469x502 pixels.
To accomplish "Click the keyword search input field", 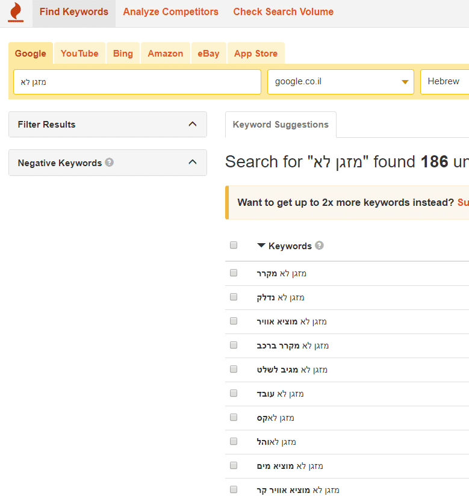I will click(x=137, y=82).
